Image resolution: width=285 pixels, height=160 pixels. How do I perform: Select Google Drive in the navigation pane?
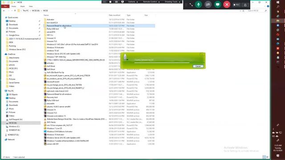[x=14, y=35]
